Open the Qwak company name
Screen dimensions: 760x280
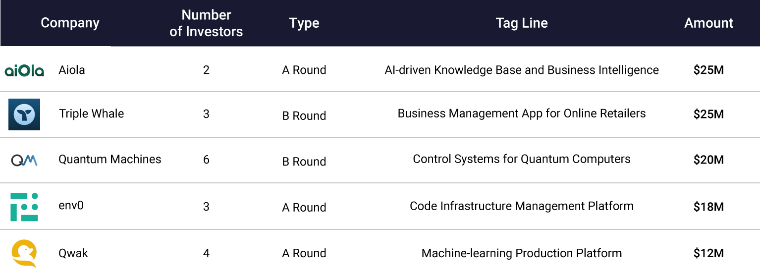tap(73, 253)
